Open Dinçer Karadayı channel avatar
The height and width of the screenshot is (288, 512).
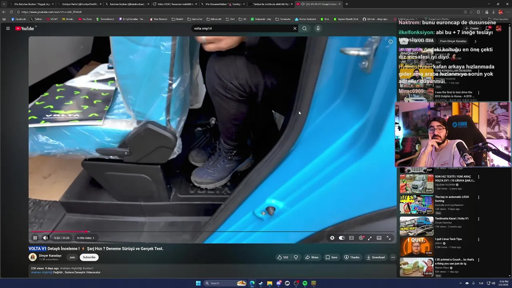[32, 257]
